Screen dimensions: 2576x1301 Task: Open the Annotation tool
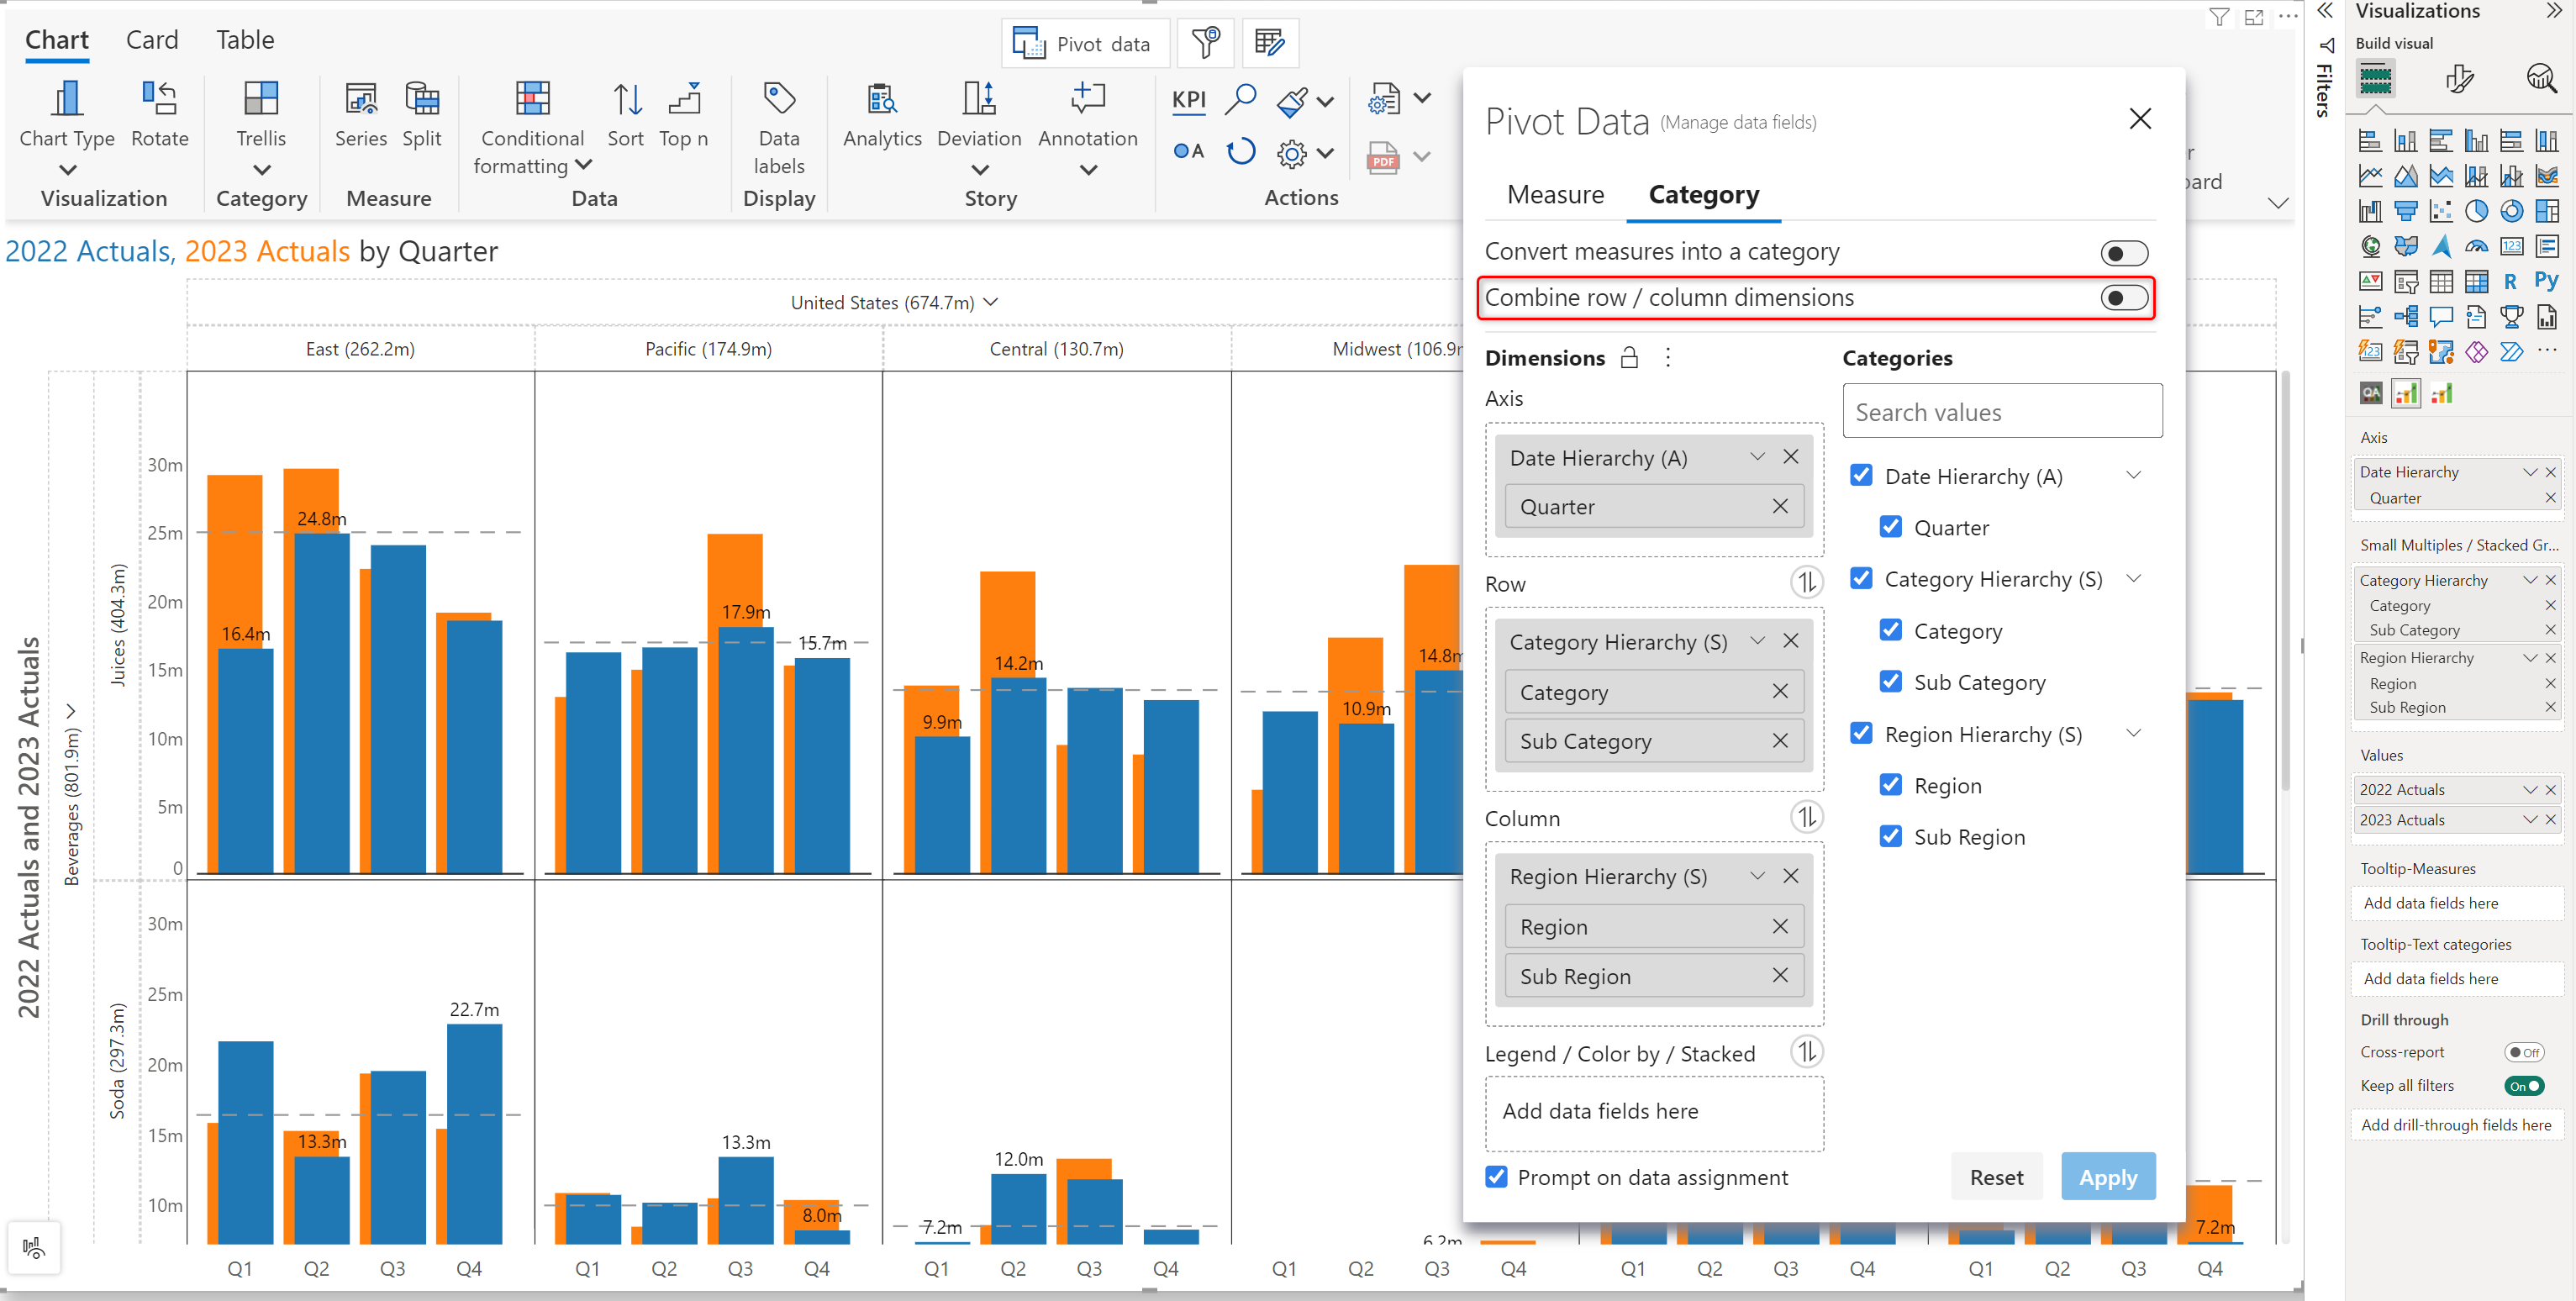point(1087,127)
